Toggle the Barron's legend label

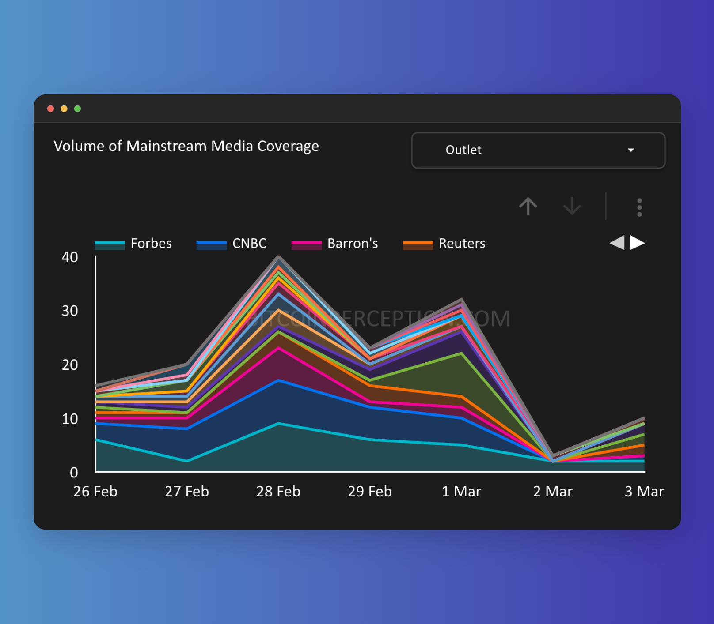pos(352,244)
